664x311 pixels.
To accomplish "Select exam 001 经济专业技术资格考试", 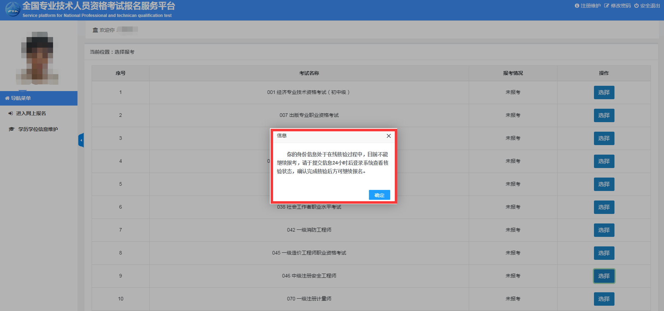I will (604, 92).
